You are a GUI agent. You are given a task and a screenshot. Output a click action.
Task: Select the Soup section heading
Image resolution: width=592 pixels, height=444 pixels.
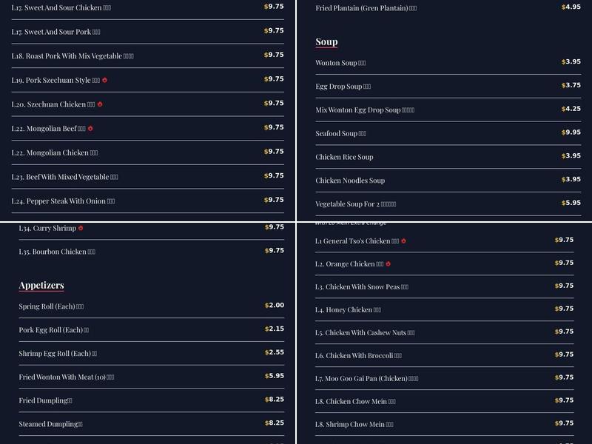click(326, 42)
